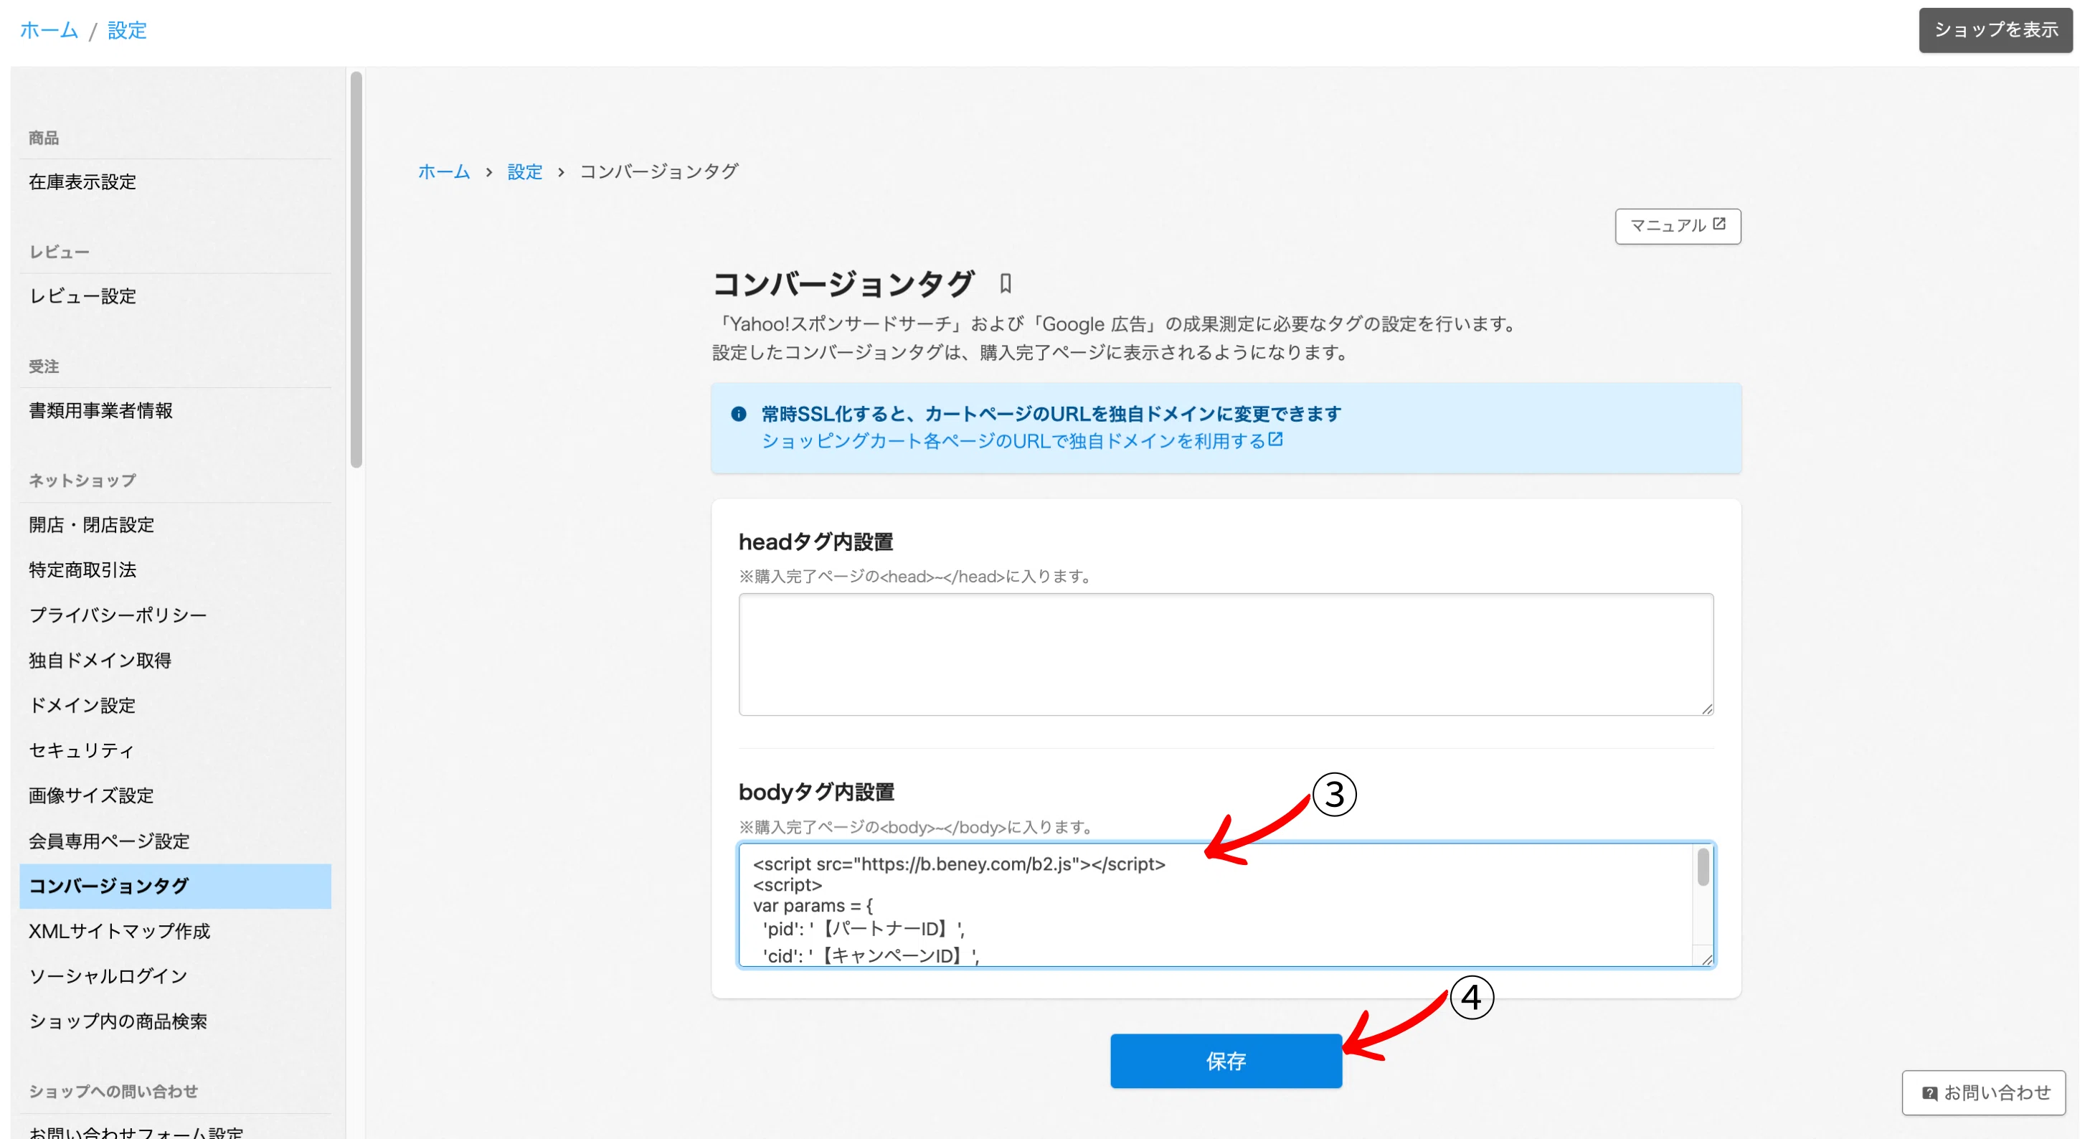This screenshot has width=2090, height=1139.
Task: Click the blue 保存 button
Action: pyautogui.click(x=1226, y=1060)
